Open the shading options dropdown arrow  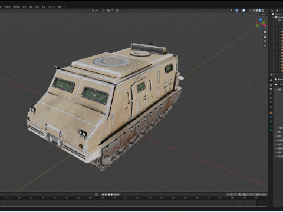[x=266, y=11]
